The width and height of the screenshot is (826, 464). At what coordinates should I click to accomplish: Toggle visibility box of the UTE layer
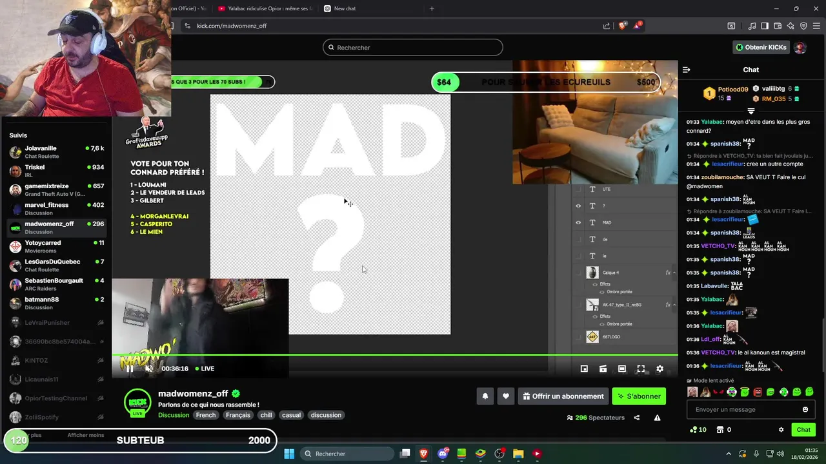(578, 189)
